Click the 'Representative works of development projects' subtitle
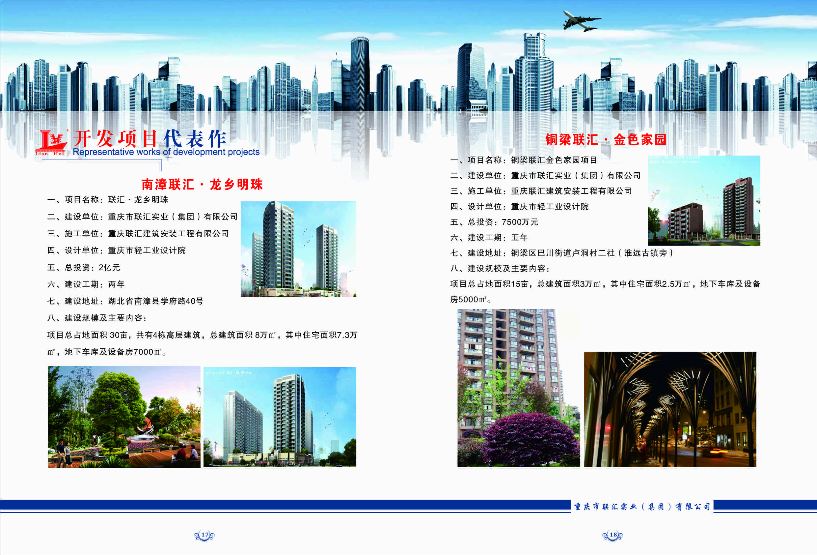 (166, 152)
